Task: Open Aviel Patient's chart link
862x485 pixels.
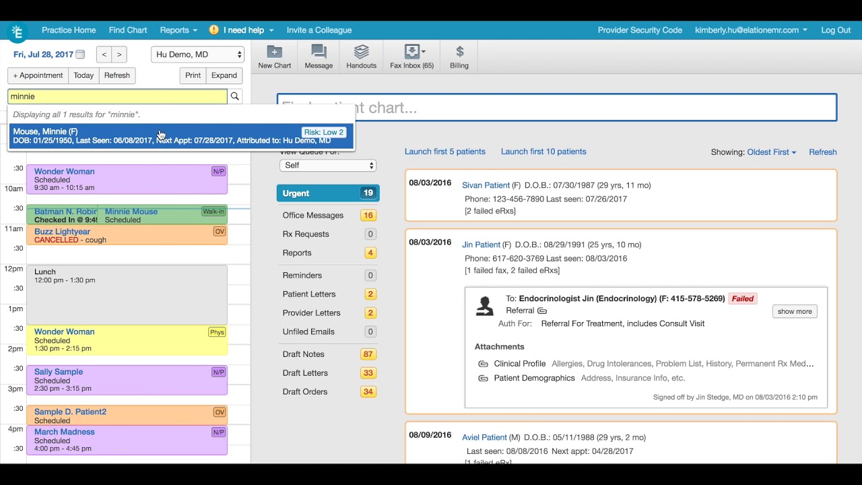Action: point(484,438)
